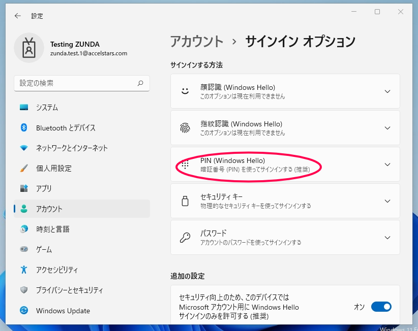Click the security key USB icon
The image size is (418, 331).
185,201
